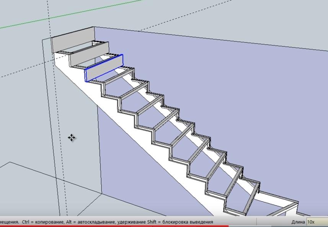Click the Длина label in status bar
Image resolution: width=328 pixels, height=227 pixels.
point(298,222)
